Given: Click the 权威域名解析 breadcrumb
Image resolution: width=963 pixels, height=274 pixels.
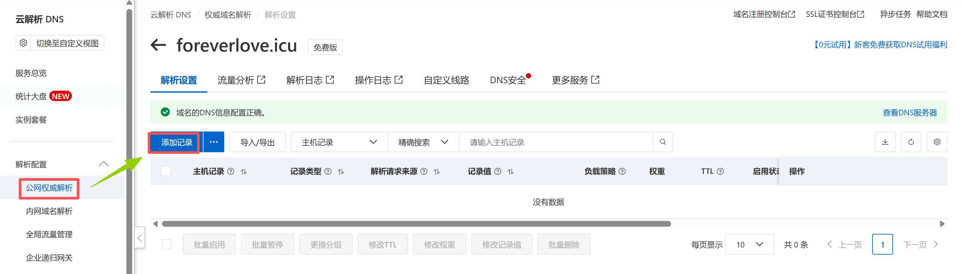Looking at the screenshot, I should pyautogui.click(x=228, y=15).
